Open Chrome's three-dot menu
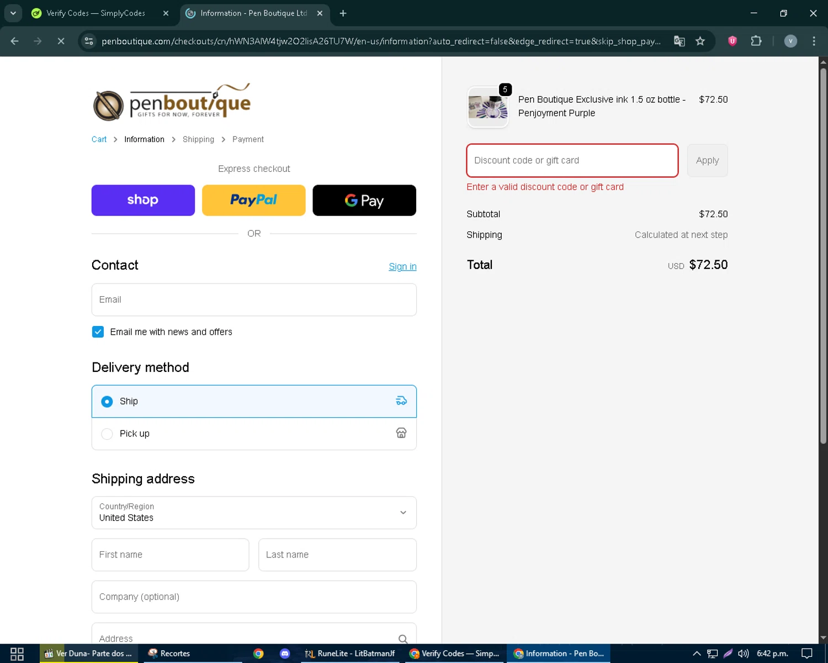 [814, 41]
